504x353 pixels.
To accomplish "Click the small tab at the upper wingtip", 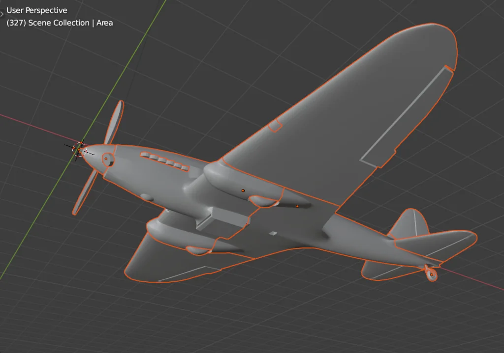I will [449, 68].
